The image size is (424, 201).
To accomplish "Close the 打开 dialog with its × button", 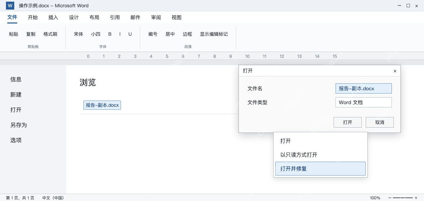I will click(395, 71).
